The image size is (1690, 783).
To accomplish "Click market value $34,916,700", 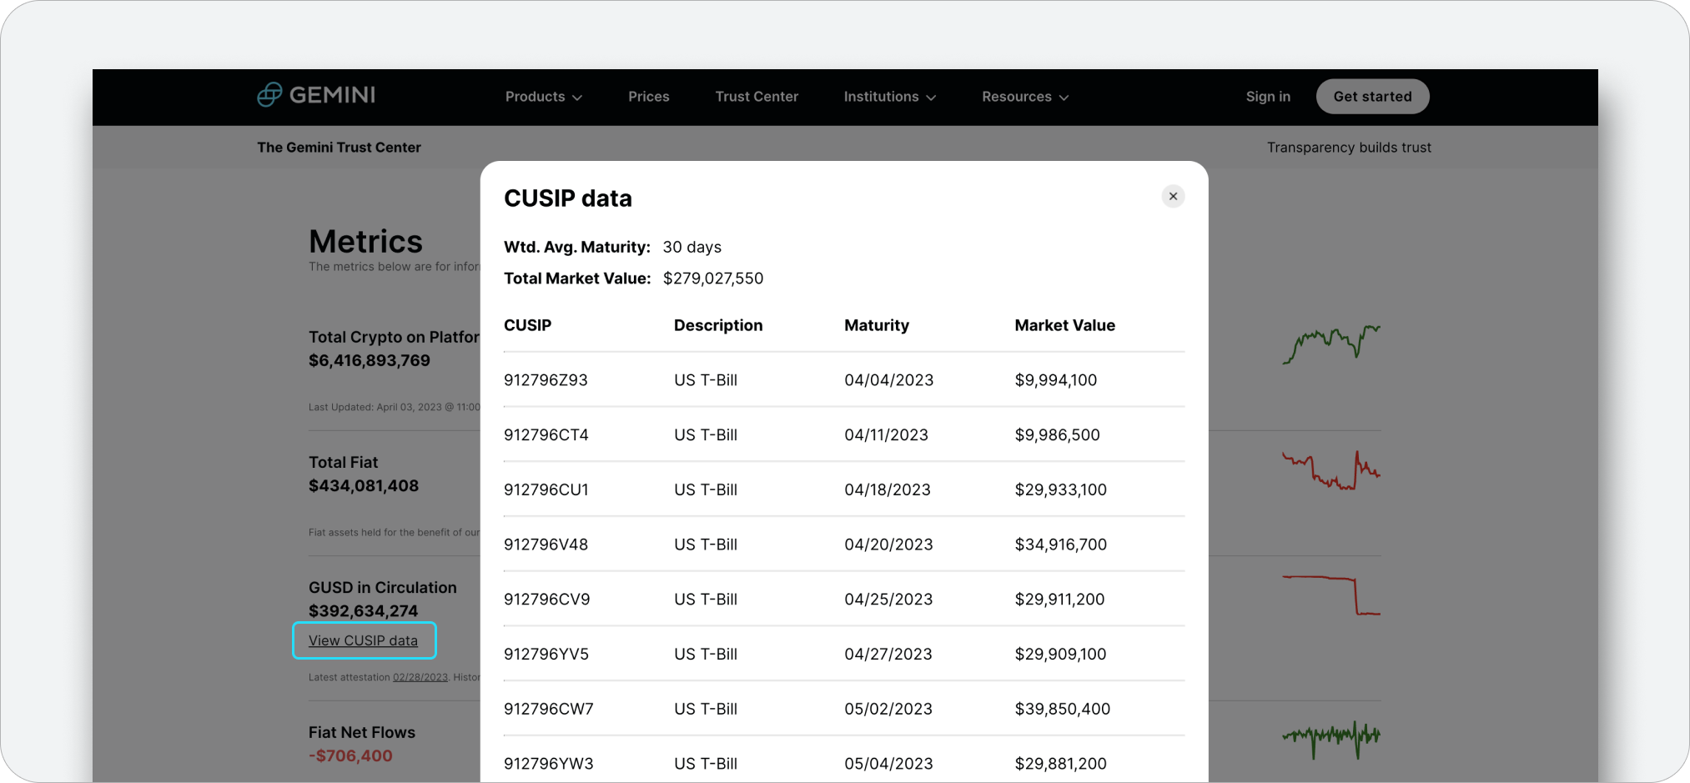I will click(1061, 545).
